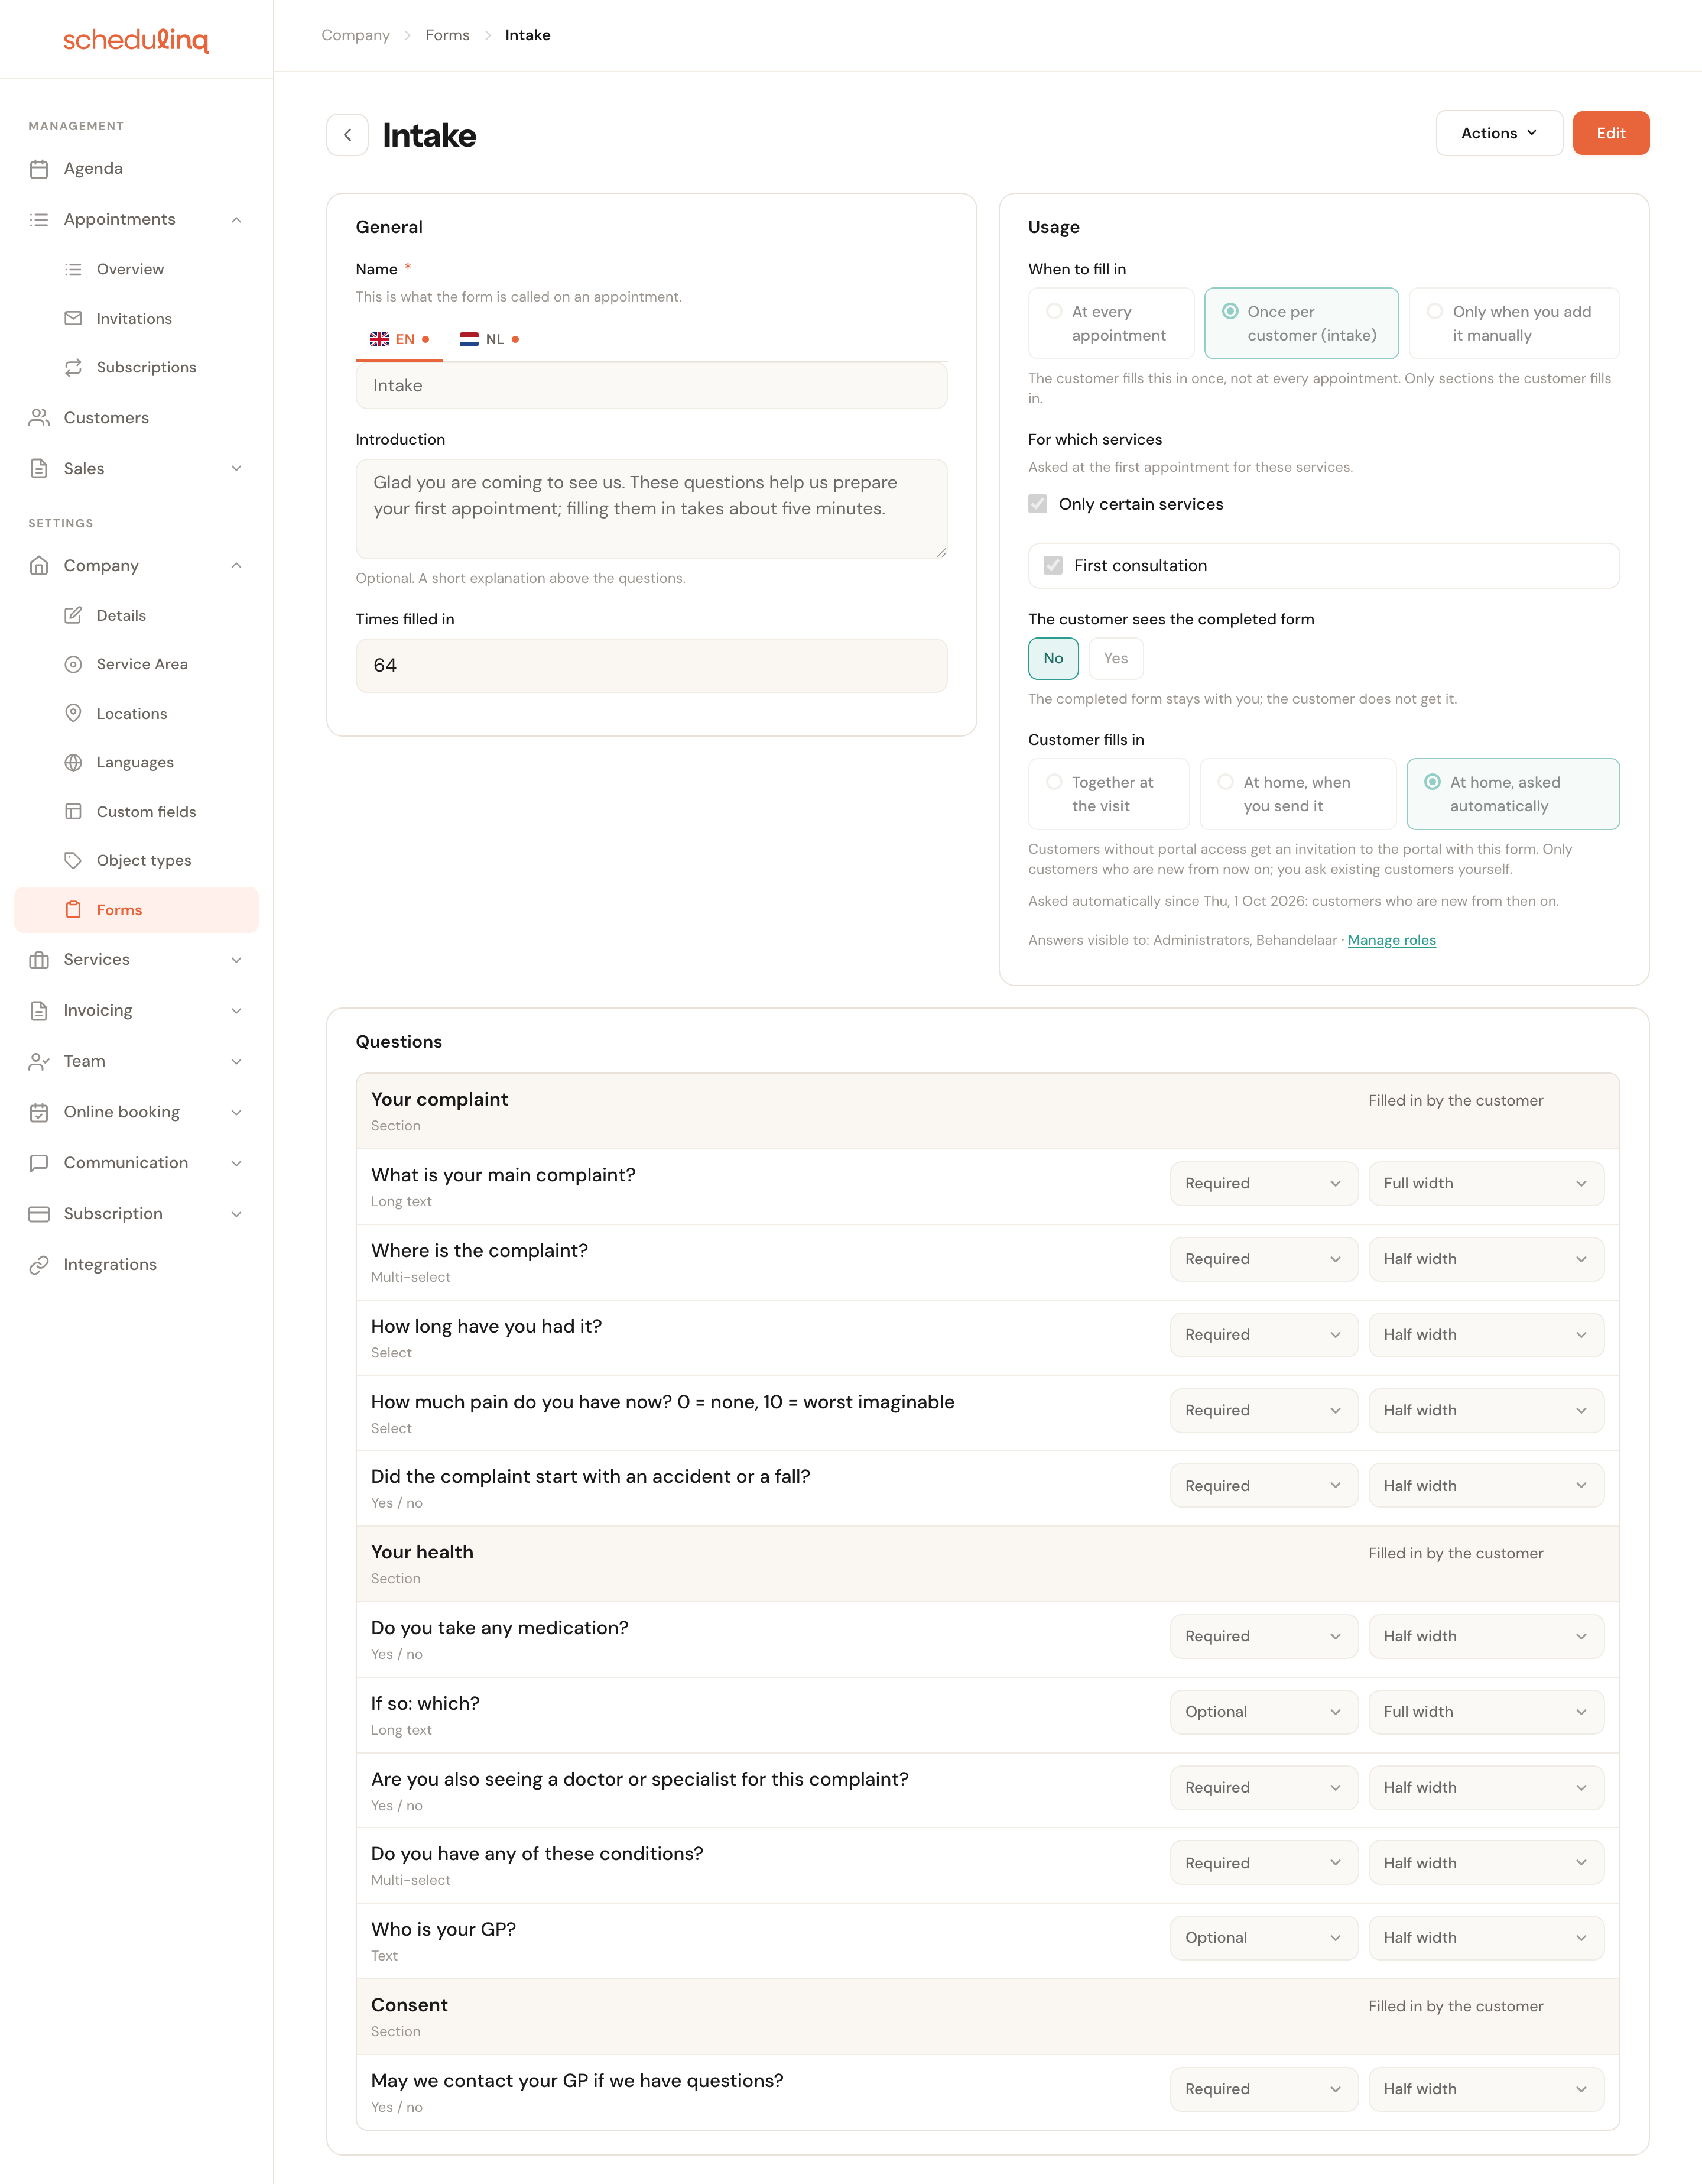
Task: Open the Manage roles link
Action: 1391,940
